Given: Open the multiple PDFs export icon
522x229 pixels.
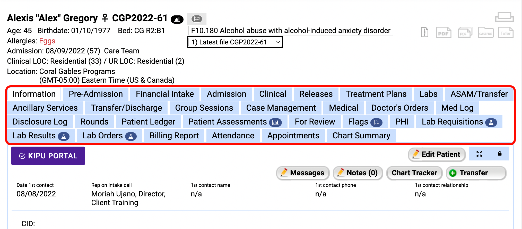Looking at the screenshot, I should tap(465, 32).
